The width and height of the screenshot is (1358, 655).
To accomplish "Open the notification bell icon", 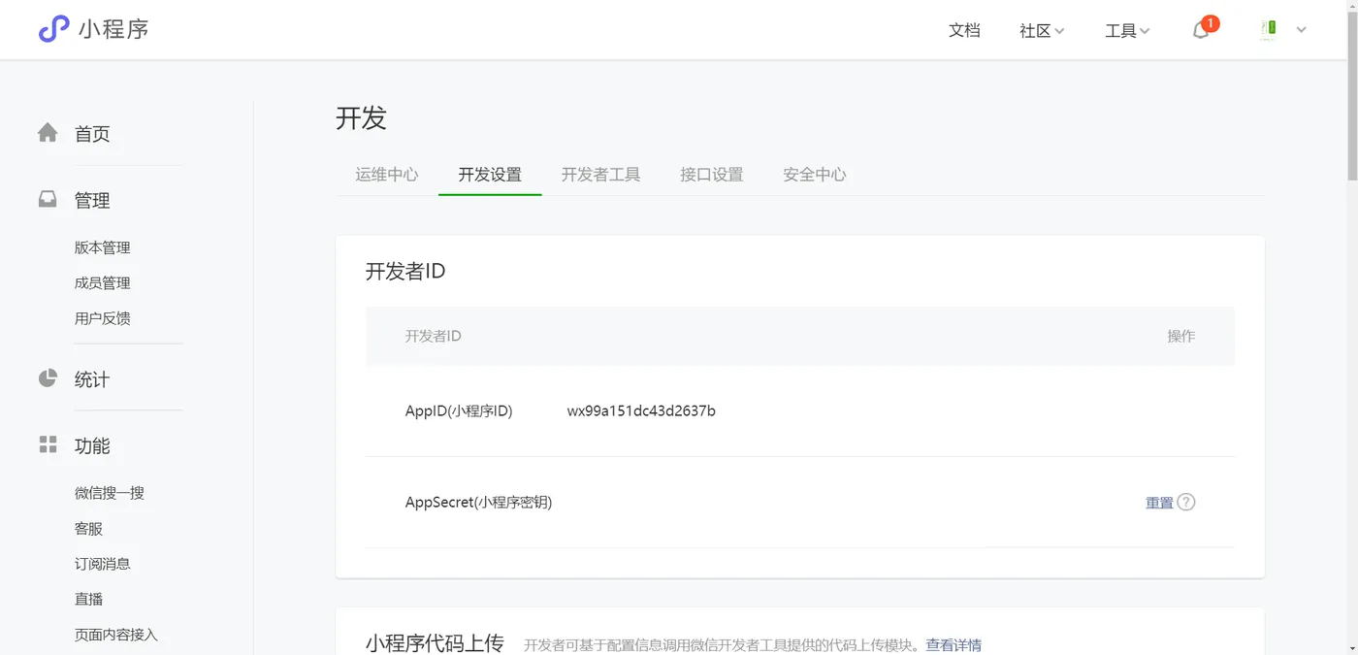I will click(x=1201, y=30).
